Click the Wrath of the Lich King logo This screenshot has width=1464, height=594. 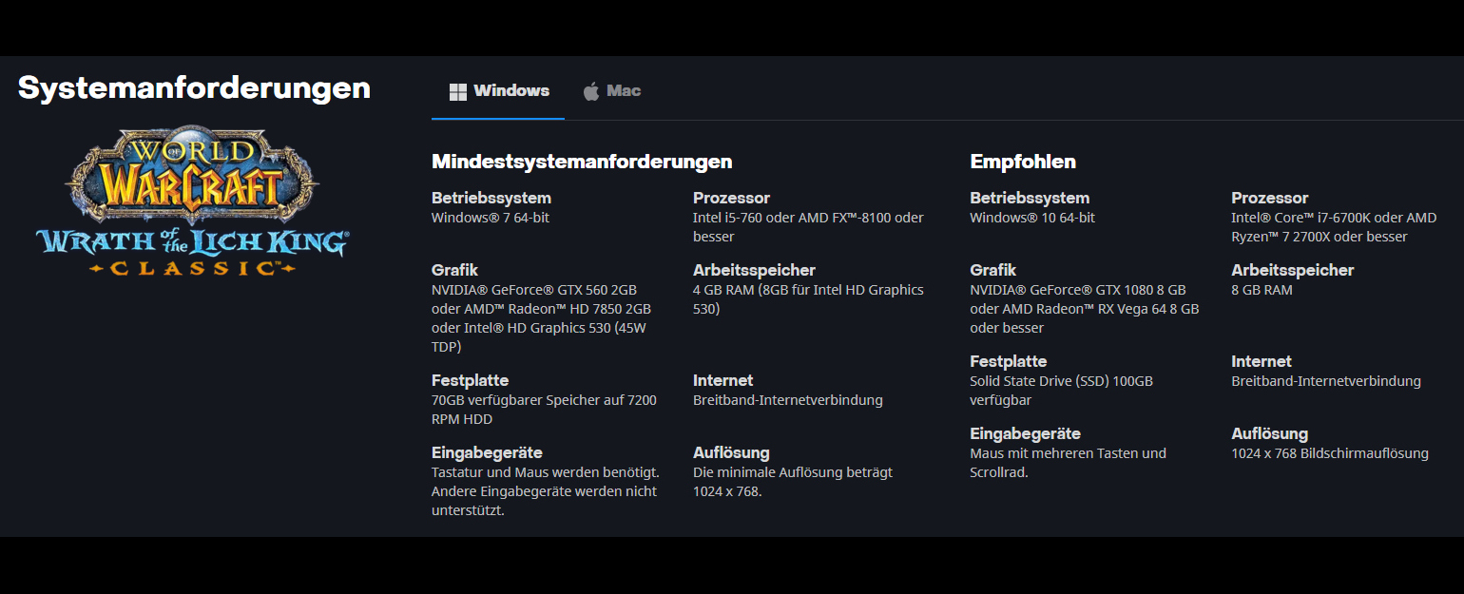coord(192,203)
